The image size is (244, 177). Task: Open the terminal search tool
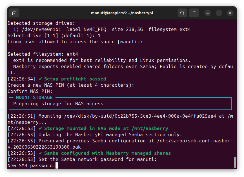(182, 13)
